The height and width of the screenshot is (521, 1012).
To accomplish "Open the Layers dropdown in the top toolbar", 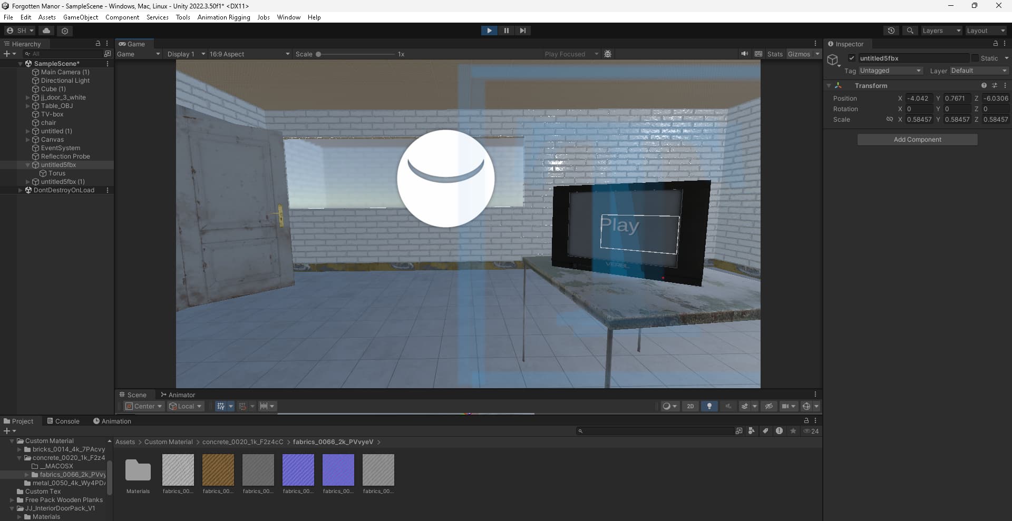I will pos(941,30).
